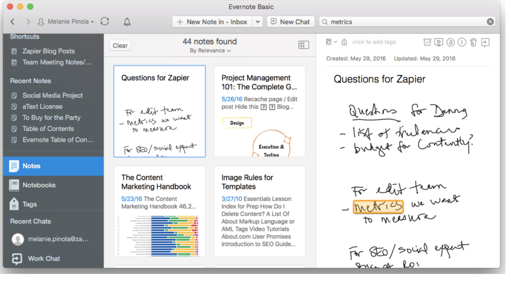Click the Social Media Project note icon
The height and width of the screenshot is (284, 511).
tap(14, 96)
